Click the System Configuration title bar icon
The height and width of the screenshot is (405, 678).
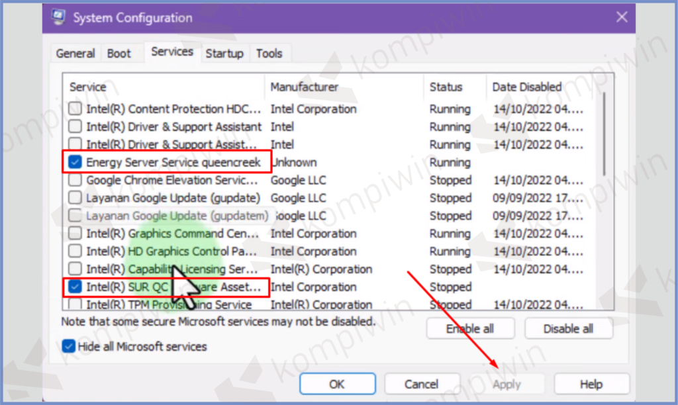pos(58,18)
